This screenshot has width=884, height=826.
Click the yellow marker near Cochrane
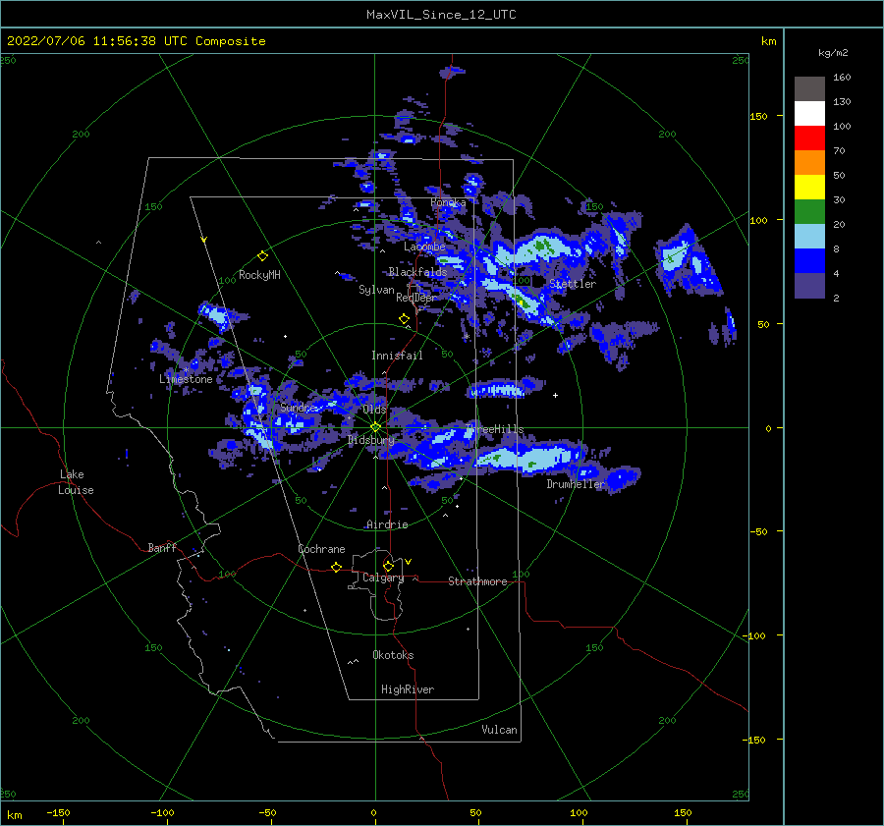[x=336, y=567]
